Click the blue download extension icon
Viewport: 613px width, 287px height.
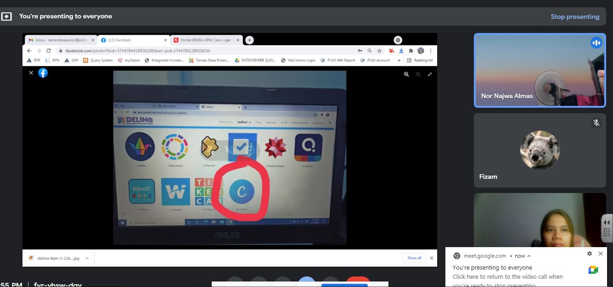pos(401,51)
